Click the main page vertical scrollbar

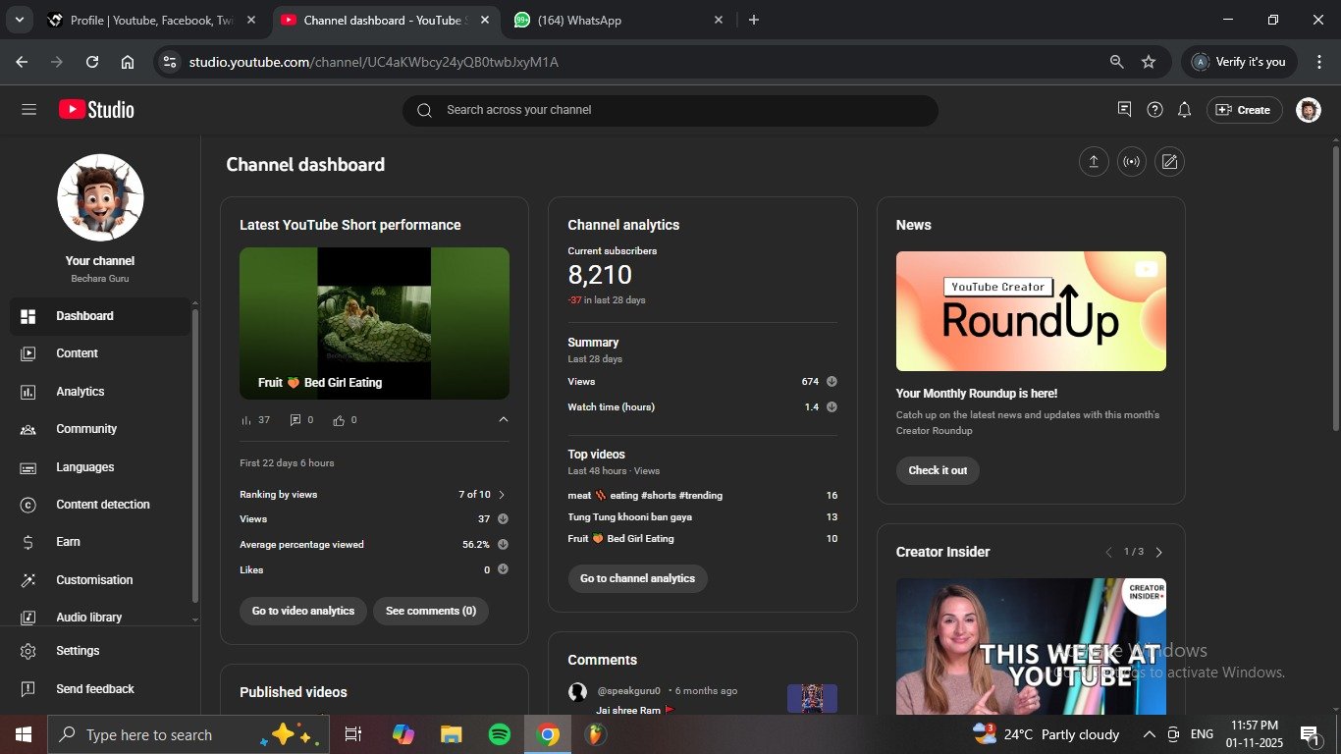1335,285
